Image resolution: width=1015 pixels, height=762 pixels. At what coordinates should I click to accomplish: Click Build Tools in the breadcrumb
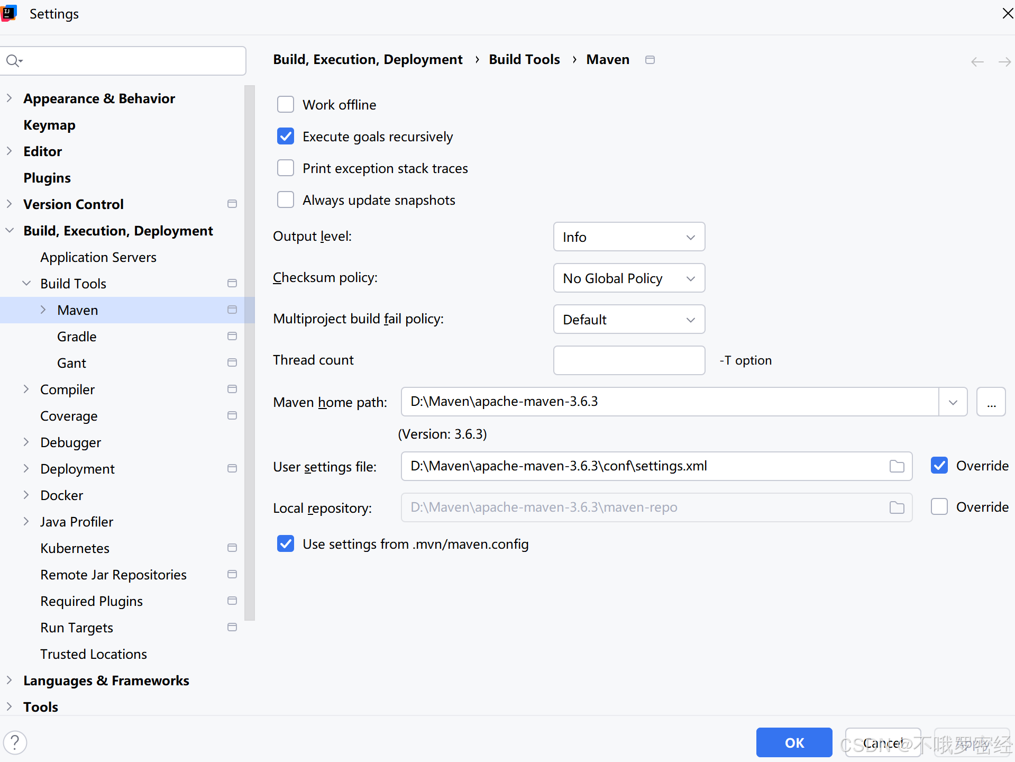(524, 59)
